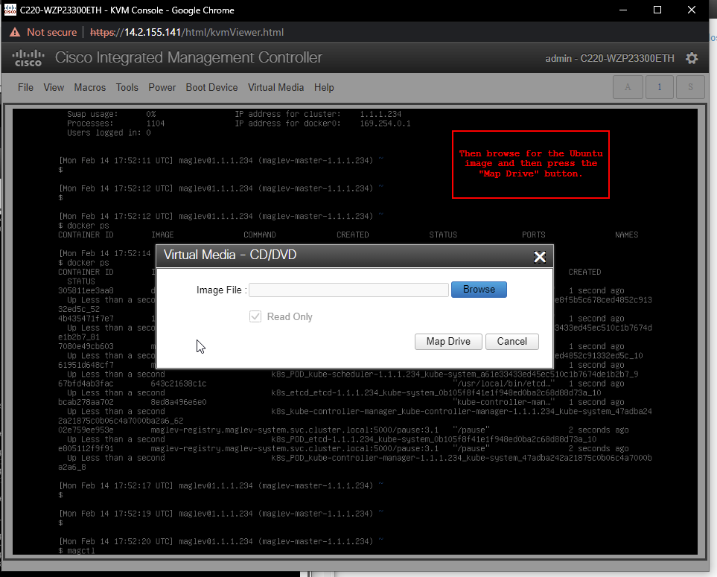
Task: Minimize the Chrome KVM Console window
Action: [623, 10]
